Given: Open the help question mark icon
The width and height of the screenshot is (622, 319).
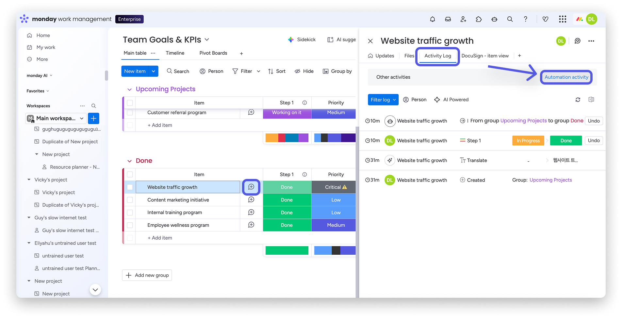Looking at the screenshot, I should pyautogui.click(x=525, y=19).
